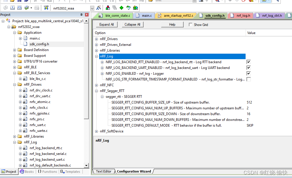Open the arm_startup_nrf52.s tab
Image resolution: width=292 pixels, height=178 pixels.
[x=176, y=16]
